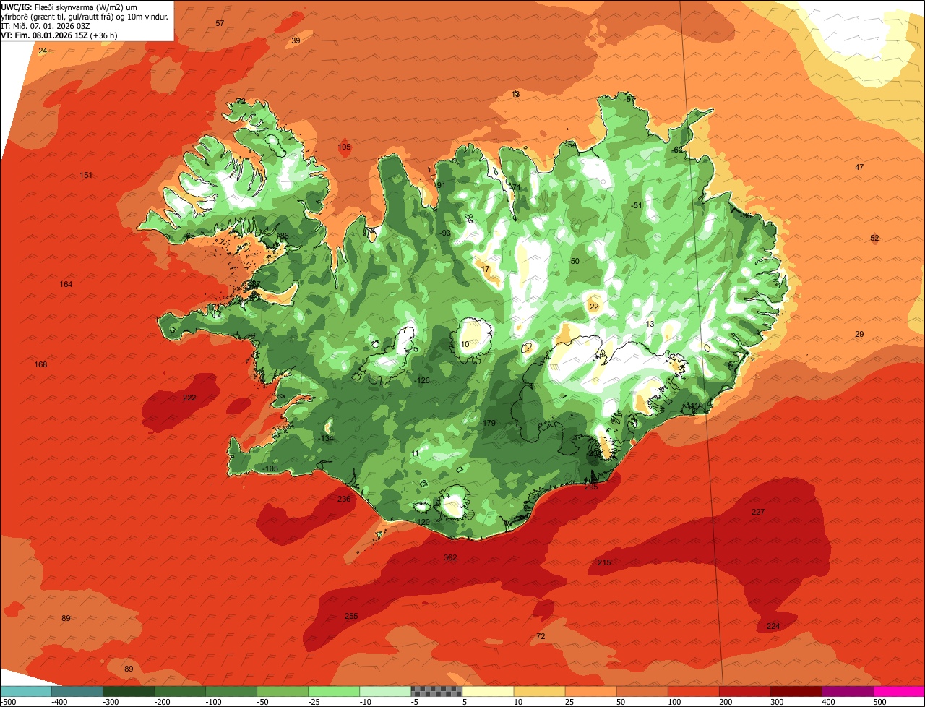The image size is (925, 707).
Task: Click the map value 151 in the northwest sea
Action: 86,176
